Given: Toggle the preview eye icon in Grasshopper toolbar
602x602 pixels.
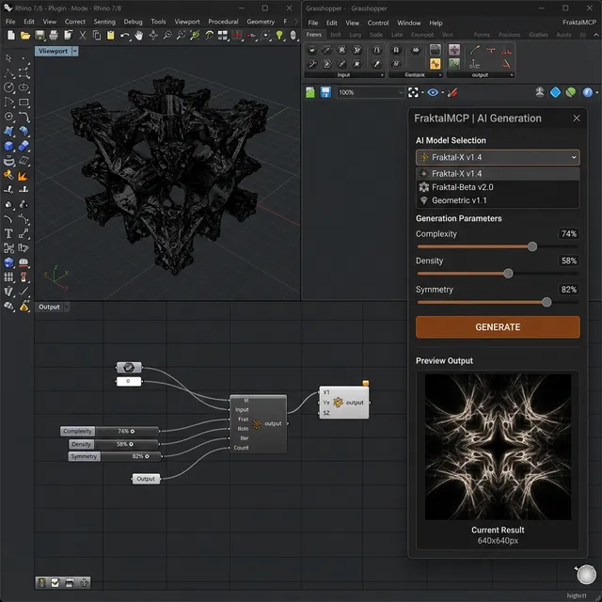Looking at the screenshot, I should click(x=433, y=92).
